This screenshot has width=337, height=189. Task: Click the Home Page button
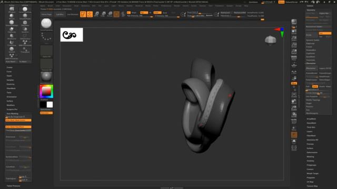pos(46,14)
